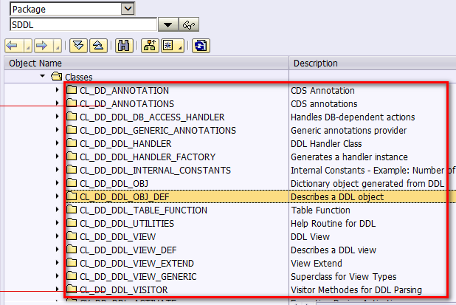Click the favorites star icon

coord(168,46)
